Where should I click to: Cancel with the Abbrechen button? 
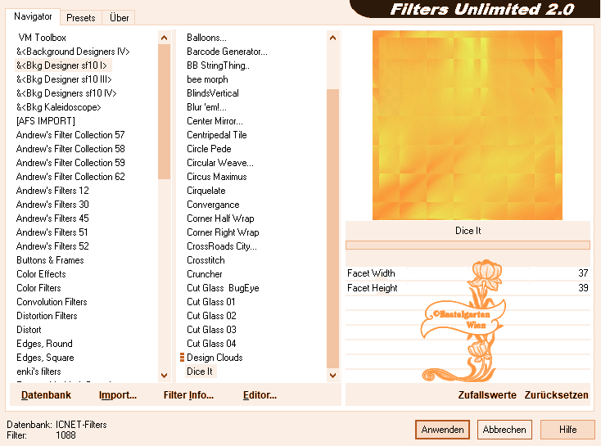click(504, 430)
